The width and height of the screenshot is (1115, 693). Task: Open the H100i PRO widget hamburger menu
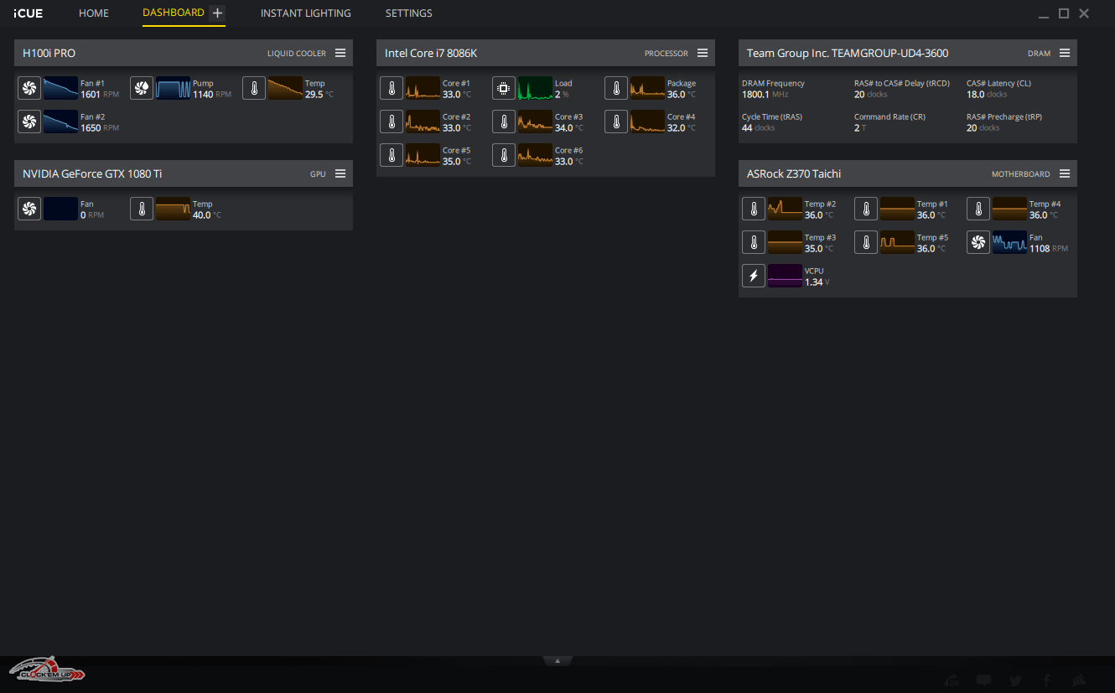pyautogui.click(x=340, y=53)
